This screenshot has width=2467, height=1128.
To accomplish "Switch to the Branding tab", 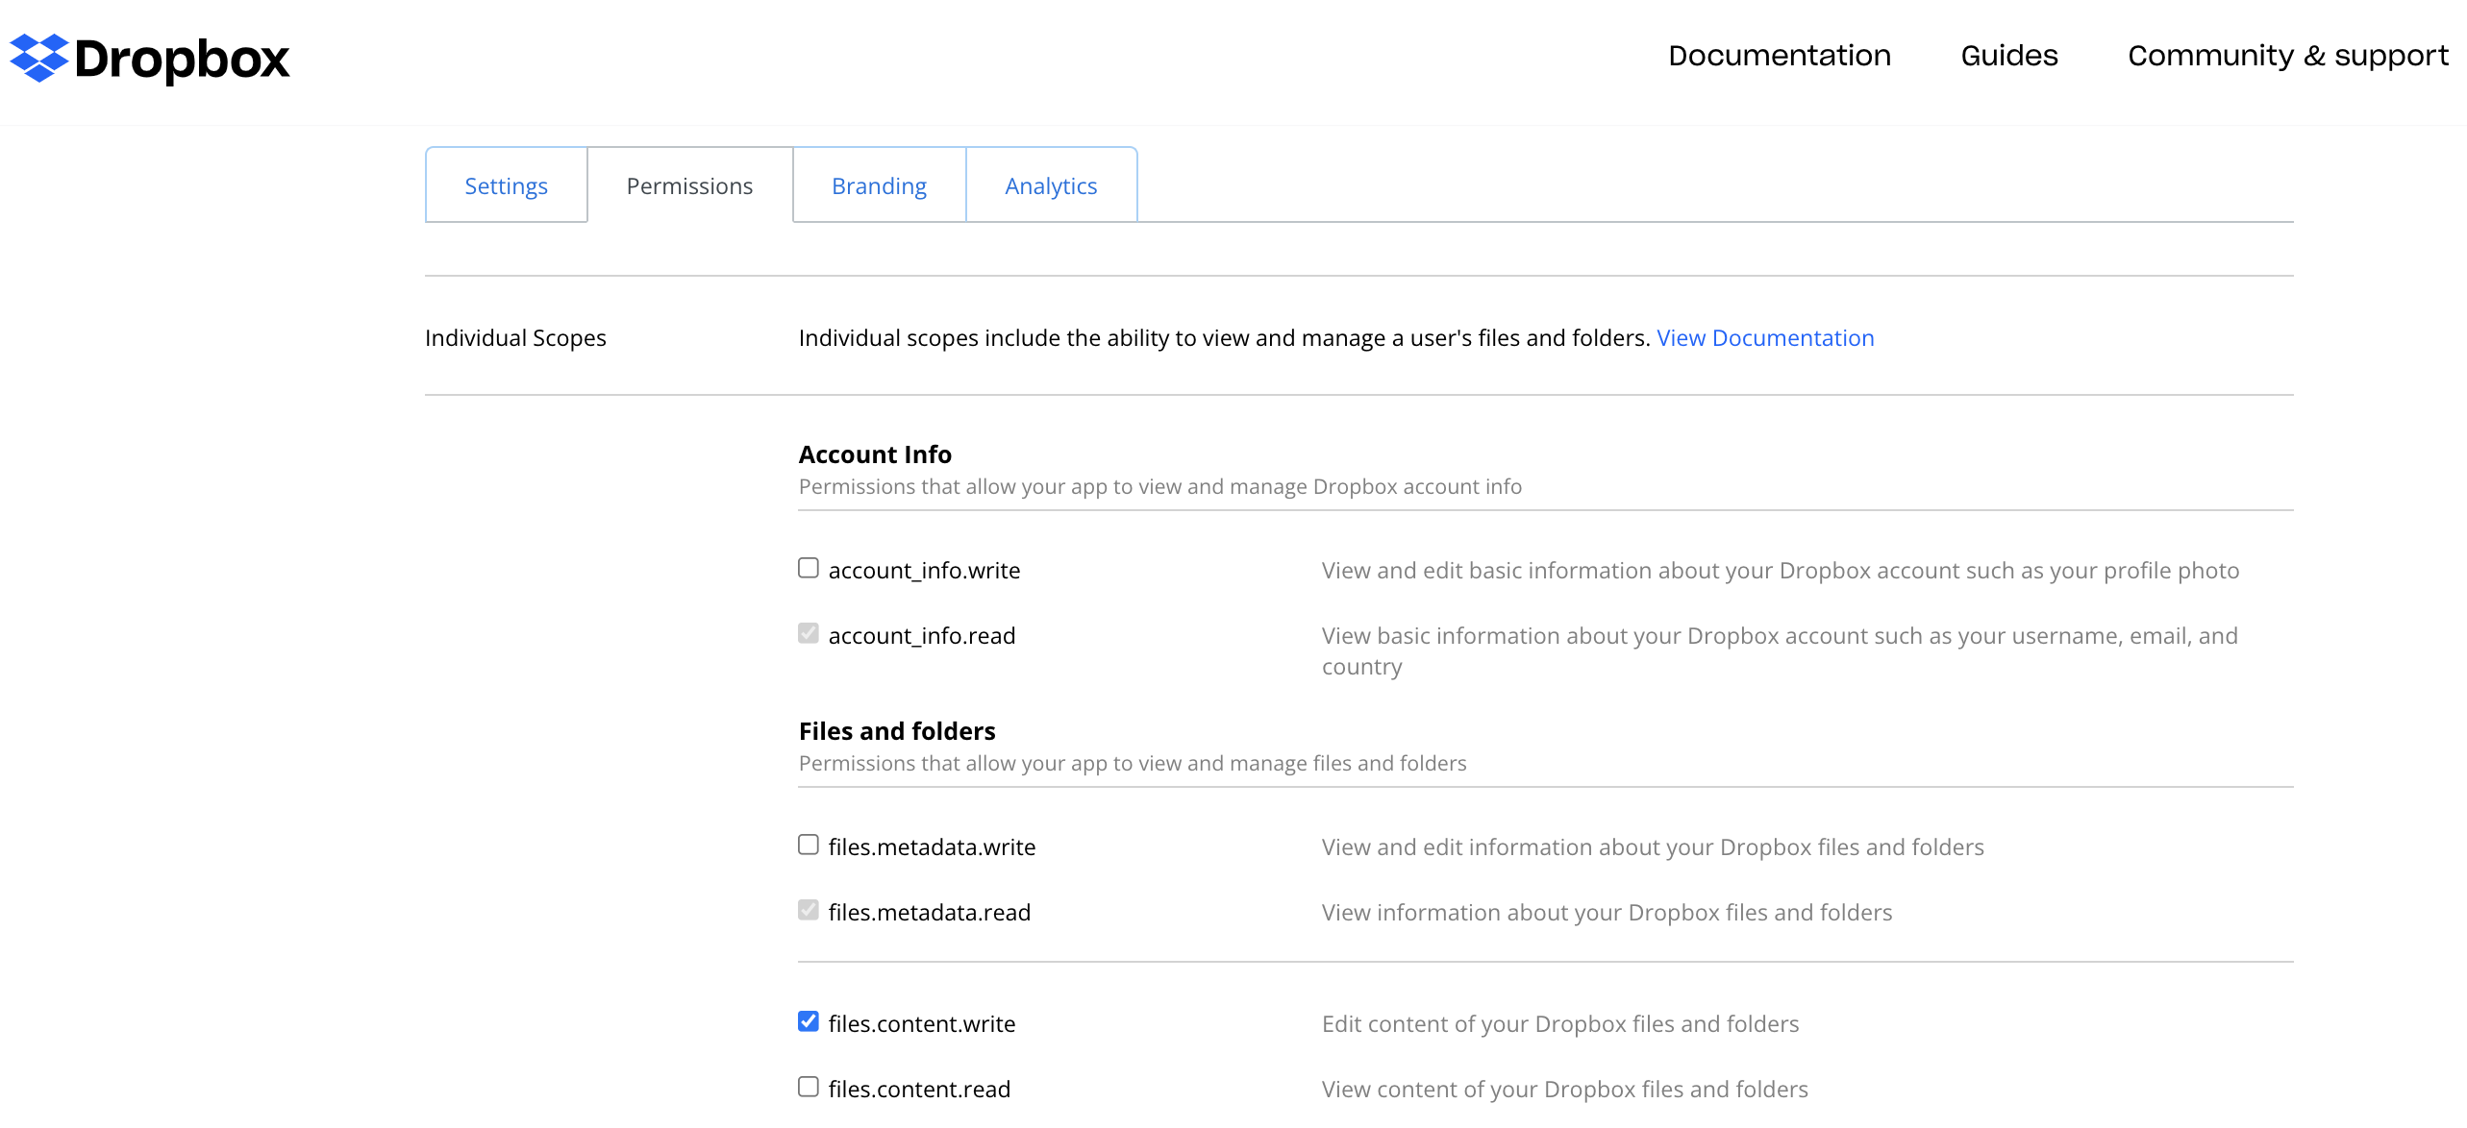I will 879,185.
